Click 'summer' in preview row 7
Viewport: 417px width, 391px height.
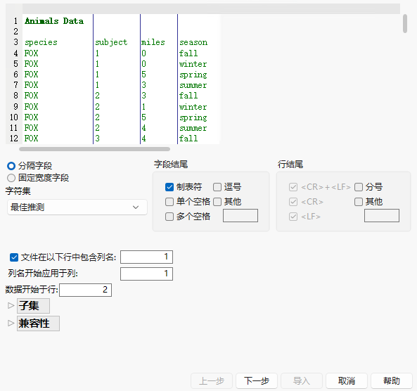[193, 85]
